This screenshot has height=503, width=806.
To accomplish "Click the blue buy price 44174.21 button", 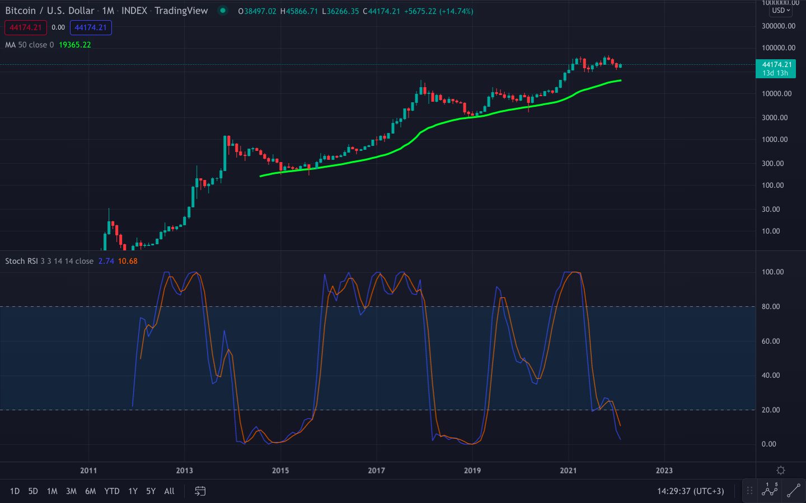I will point(91,27).
